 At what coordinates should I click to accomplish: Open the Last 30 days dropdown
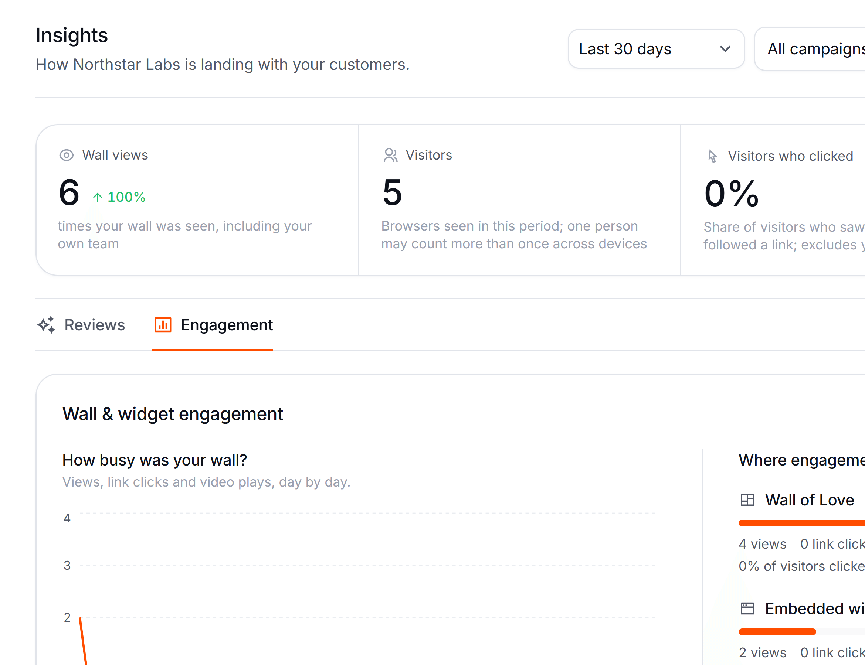click(x=656, y=49)
